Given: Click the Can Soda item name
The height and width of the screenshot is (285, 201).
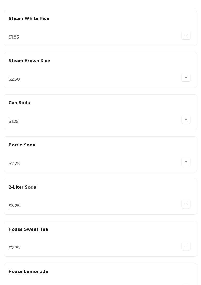Looking at the screenshot, I should tap(19, 103).
